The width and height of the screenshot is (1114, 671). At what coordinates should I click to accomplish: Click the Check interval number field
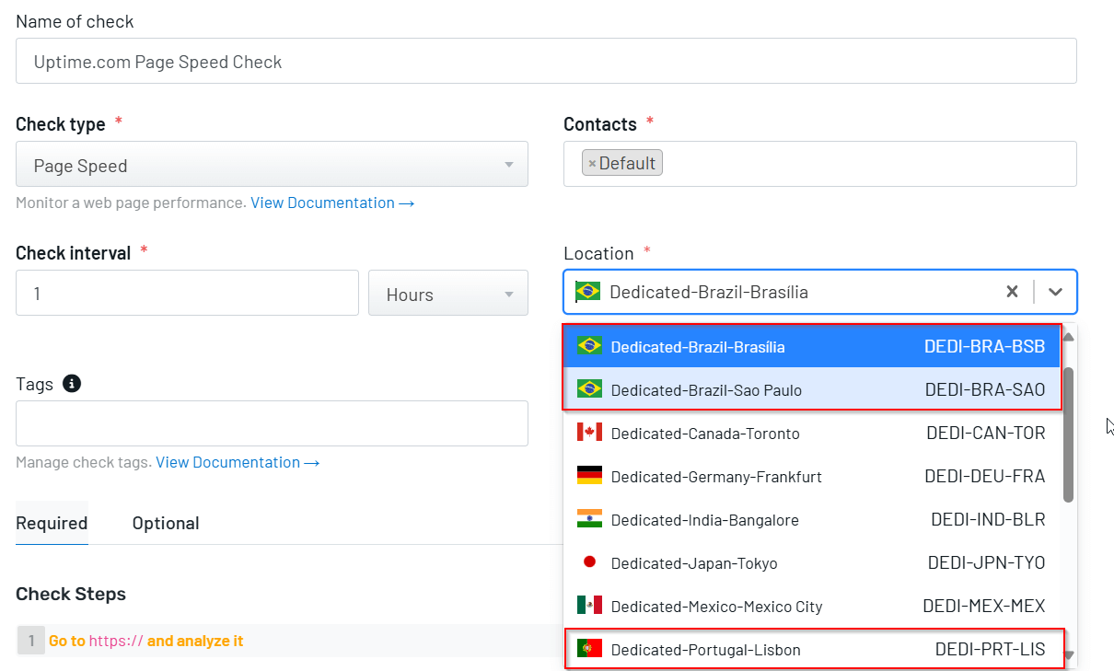[187, 294]
